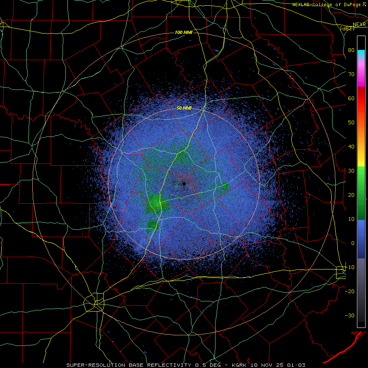Click the 80 tick value on the dBZ scale
This screenshot has height=368, width=368.
(351, 50)
